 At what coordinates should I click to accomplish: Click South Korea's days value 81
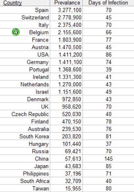click(x=108, y=136)
